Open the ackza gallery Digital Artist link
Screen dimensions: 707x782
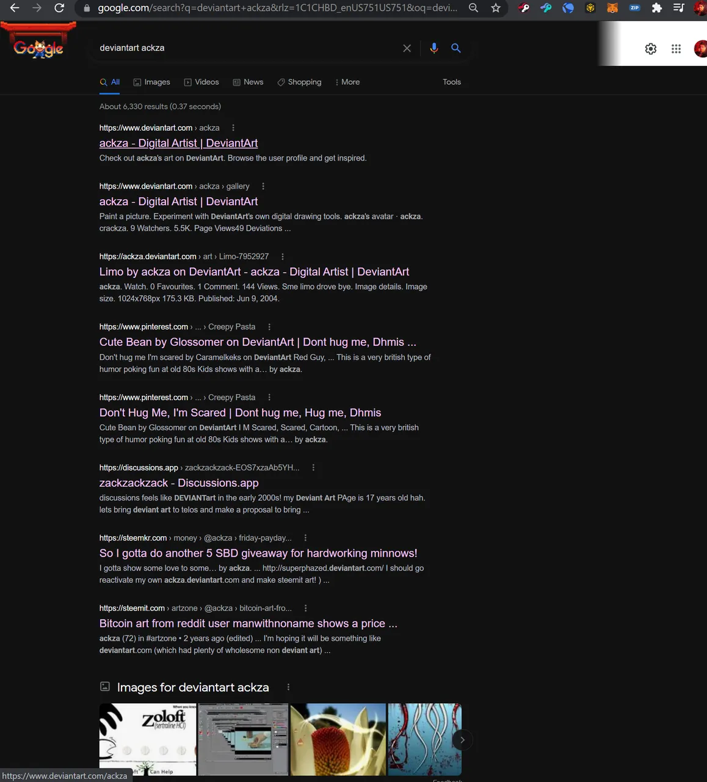coord(178,201)
